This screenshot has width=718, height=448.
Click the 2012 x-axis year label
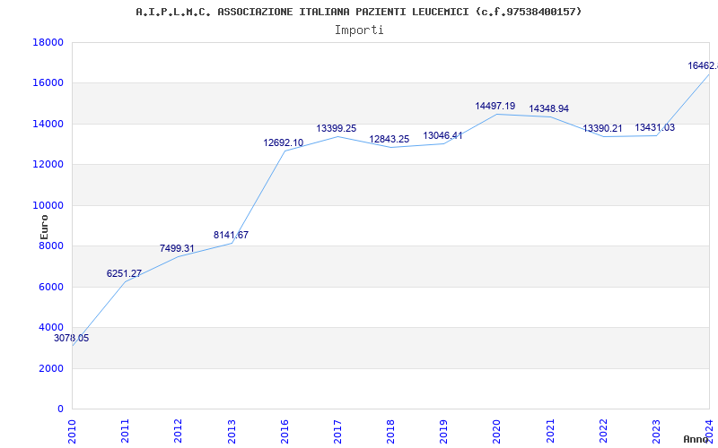coord(179,432)
